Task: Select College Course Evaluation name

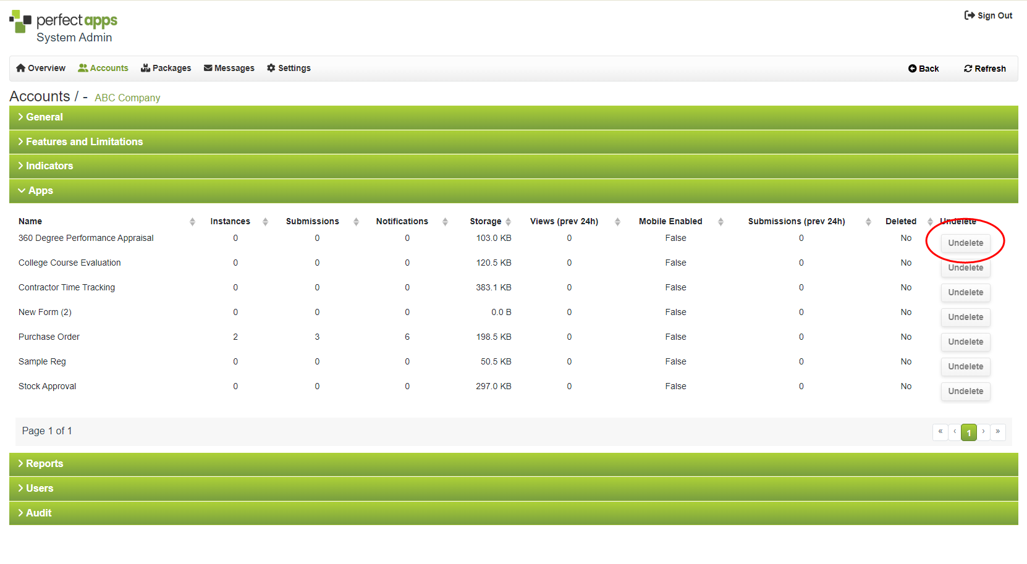Action: [70, 263]
